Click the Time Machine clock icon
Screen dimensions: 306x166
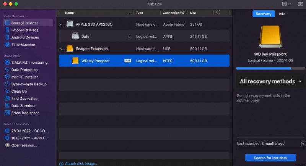point(7,45)
